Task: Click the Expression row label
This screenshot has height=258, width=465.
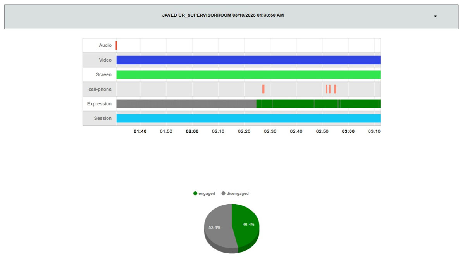Action: 99,104
